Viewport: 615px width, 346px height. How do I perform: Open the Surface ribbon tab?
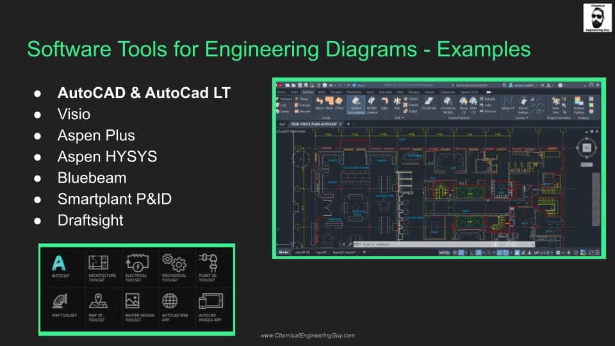coord(308,92)
